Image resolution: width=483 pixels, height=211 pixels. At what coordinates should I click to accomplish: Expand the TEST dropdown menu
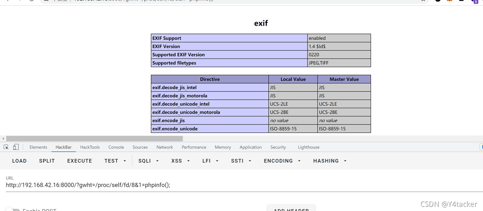[x=115, y=161]
